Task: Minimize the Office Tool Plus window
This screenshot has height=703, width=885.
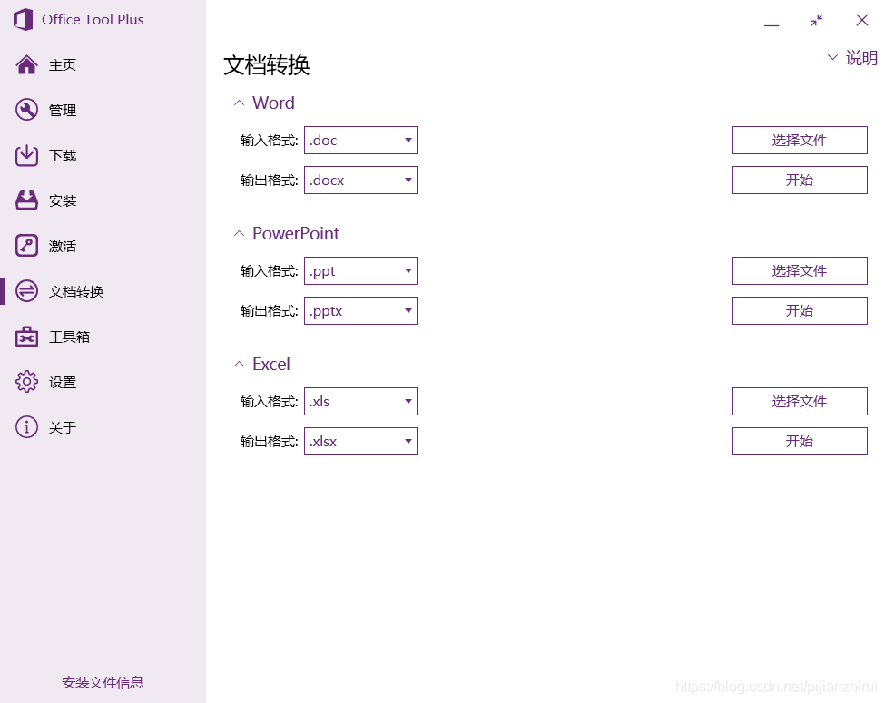Action: (x=772, y=24)
